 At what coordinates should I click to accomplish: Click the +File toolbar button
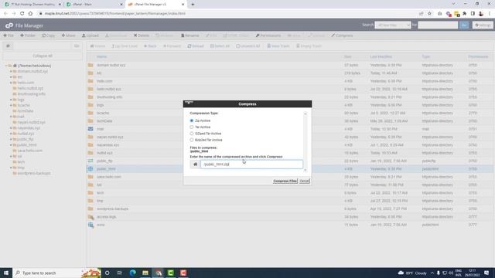[9, 36]
